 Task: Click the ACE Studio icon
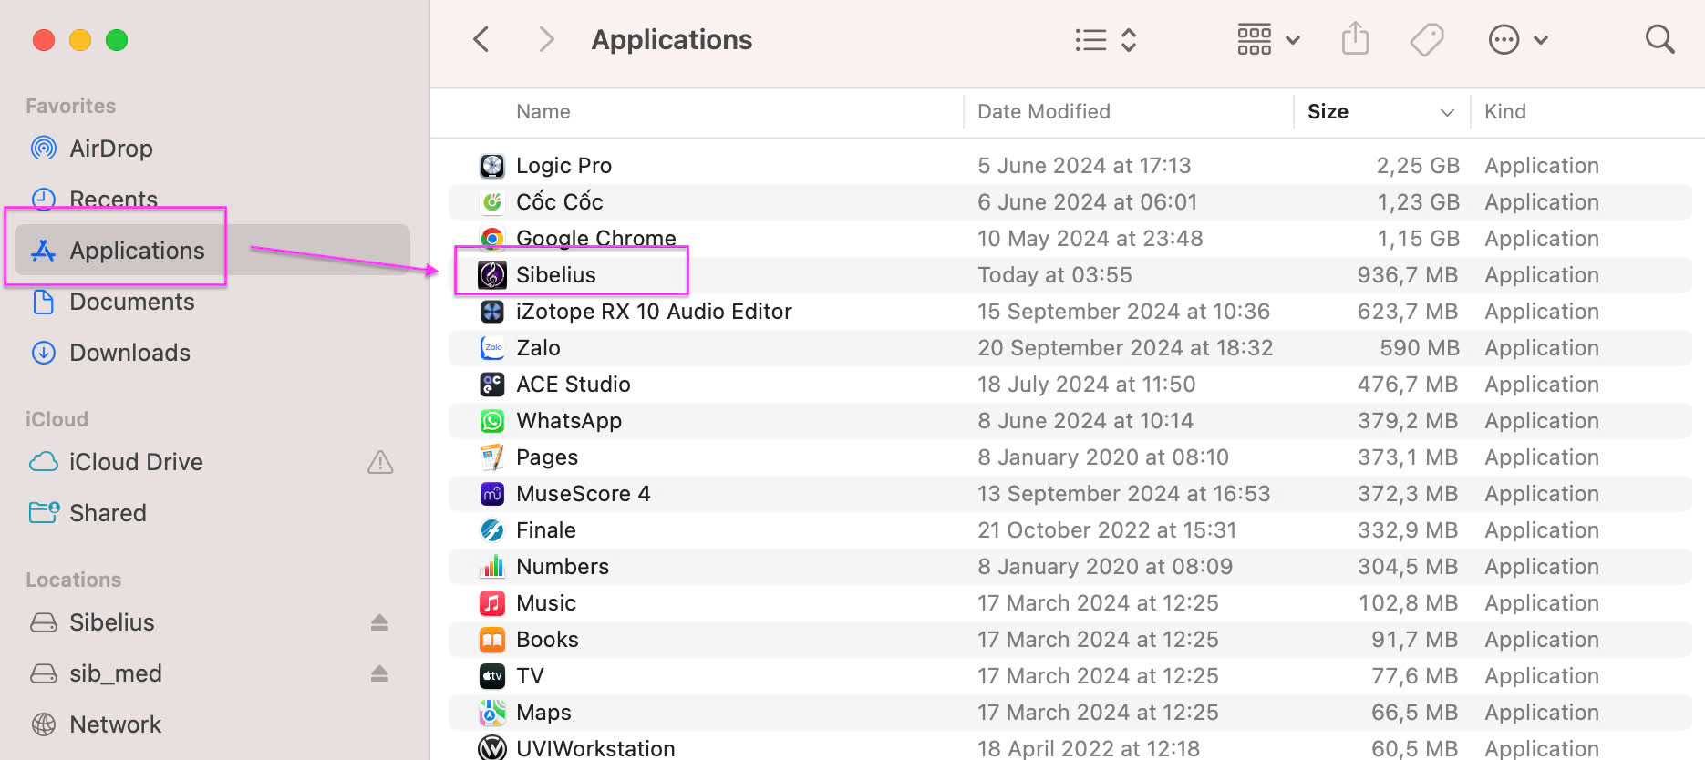point(492,384)
